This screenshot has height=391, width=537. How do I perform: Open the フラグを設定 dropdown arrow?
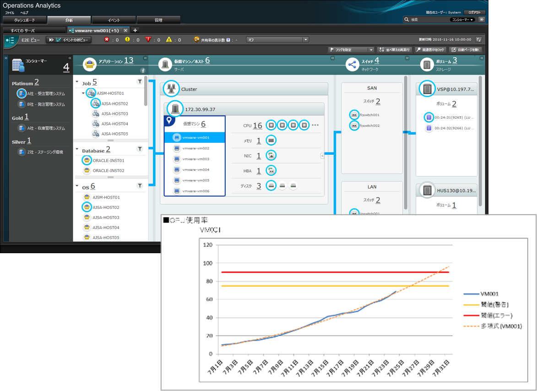371,50
